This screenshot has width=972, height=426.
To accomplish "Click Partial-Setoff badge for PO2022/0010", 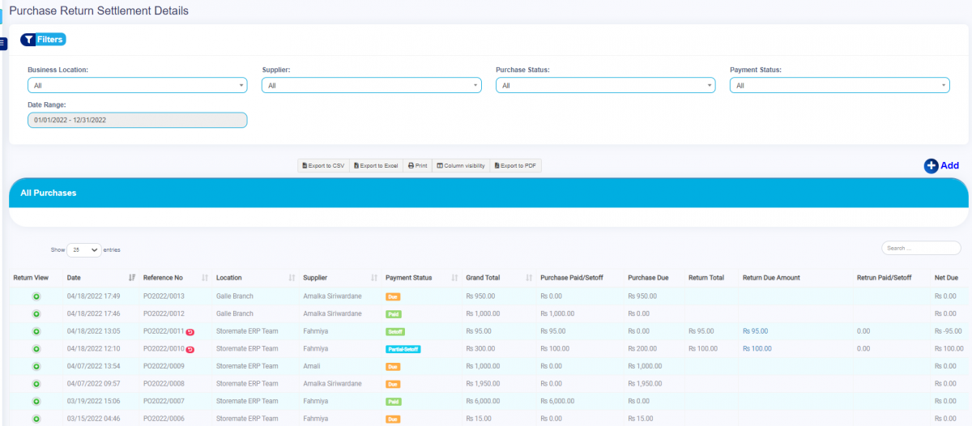I will click(x=403, y=349).
